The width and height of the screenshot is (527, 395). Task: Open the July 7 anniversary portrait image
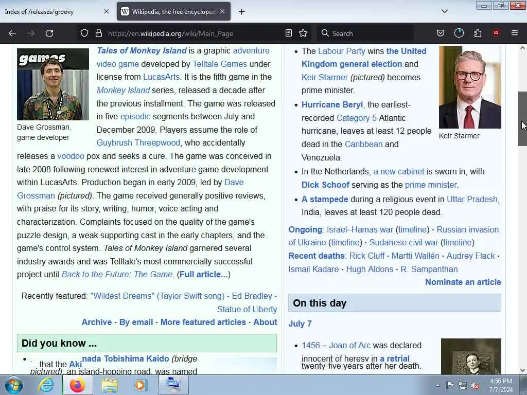pos(471,356)
